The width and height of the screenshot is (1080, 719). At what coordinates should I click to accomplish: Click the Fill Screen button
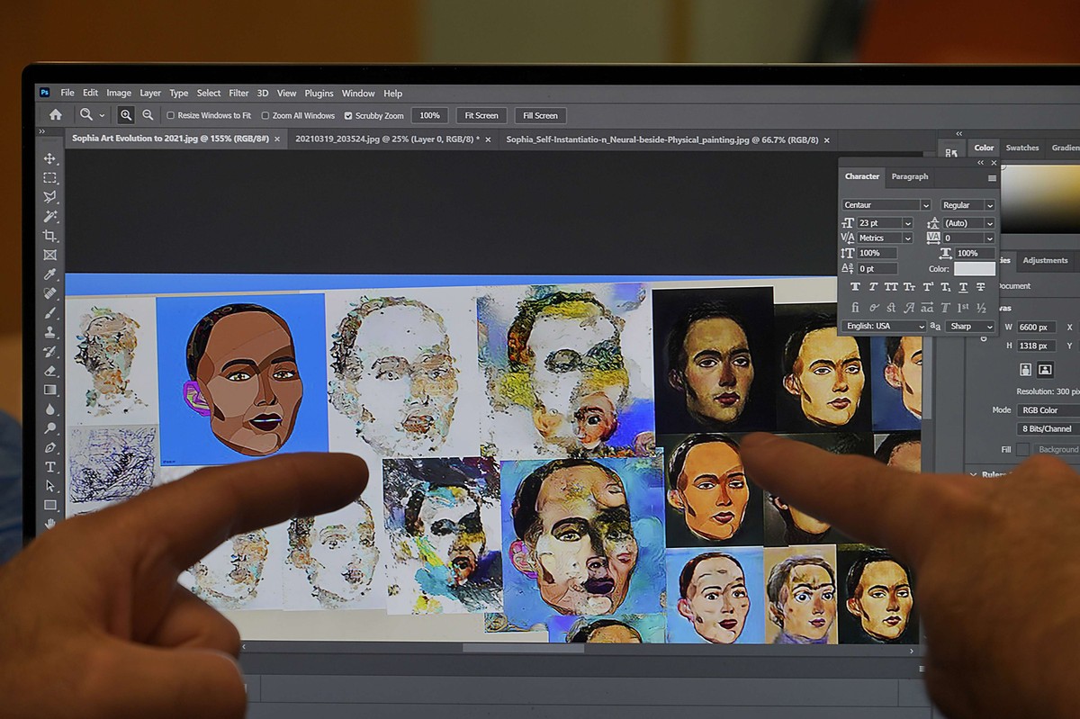pyautogui.click(x=540, y=115)
